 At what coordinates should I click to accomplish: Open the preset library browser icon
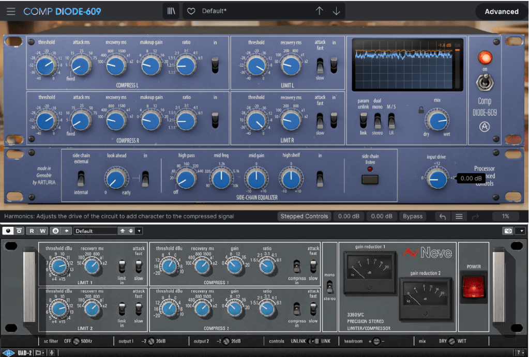click(x=171, y=11)
